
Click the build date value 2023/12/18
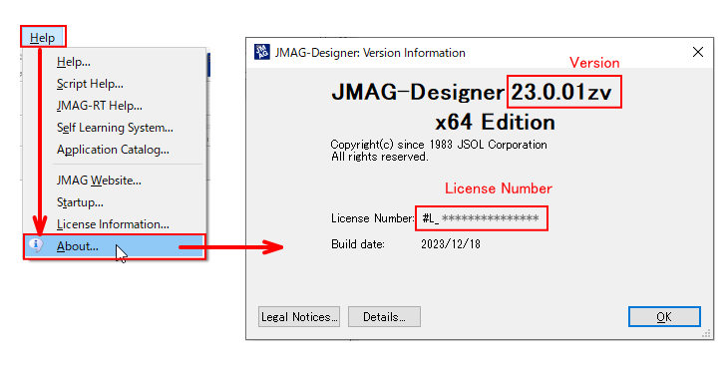pyautogui.click(x=451, y=243)
